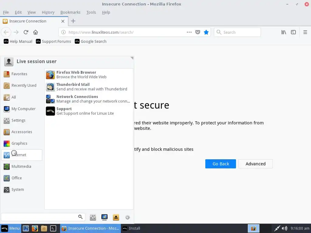Open the Library icon in toolbar
The width and height of the screenshot is (311, 233).
click(284, 32)
